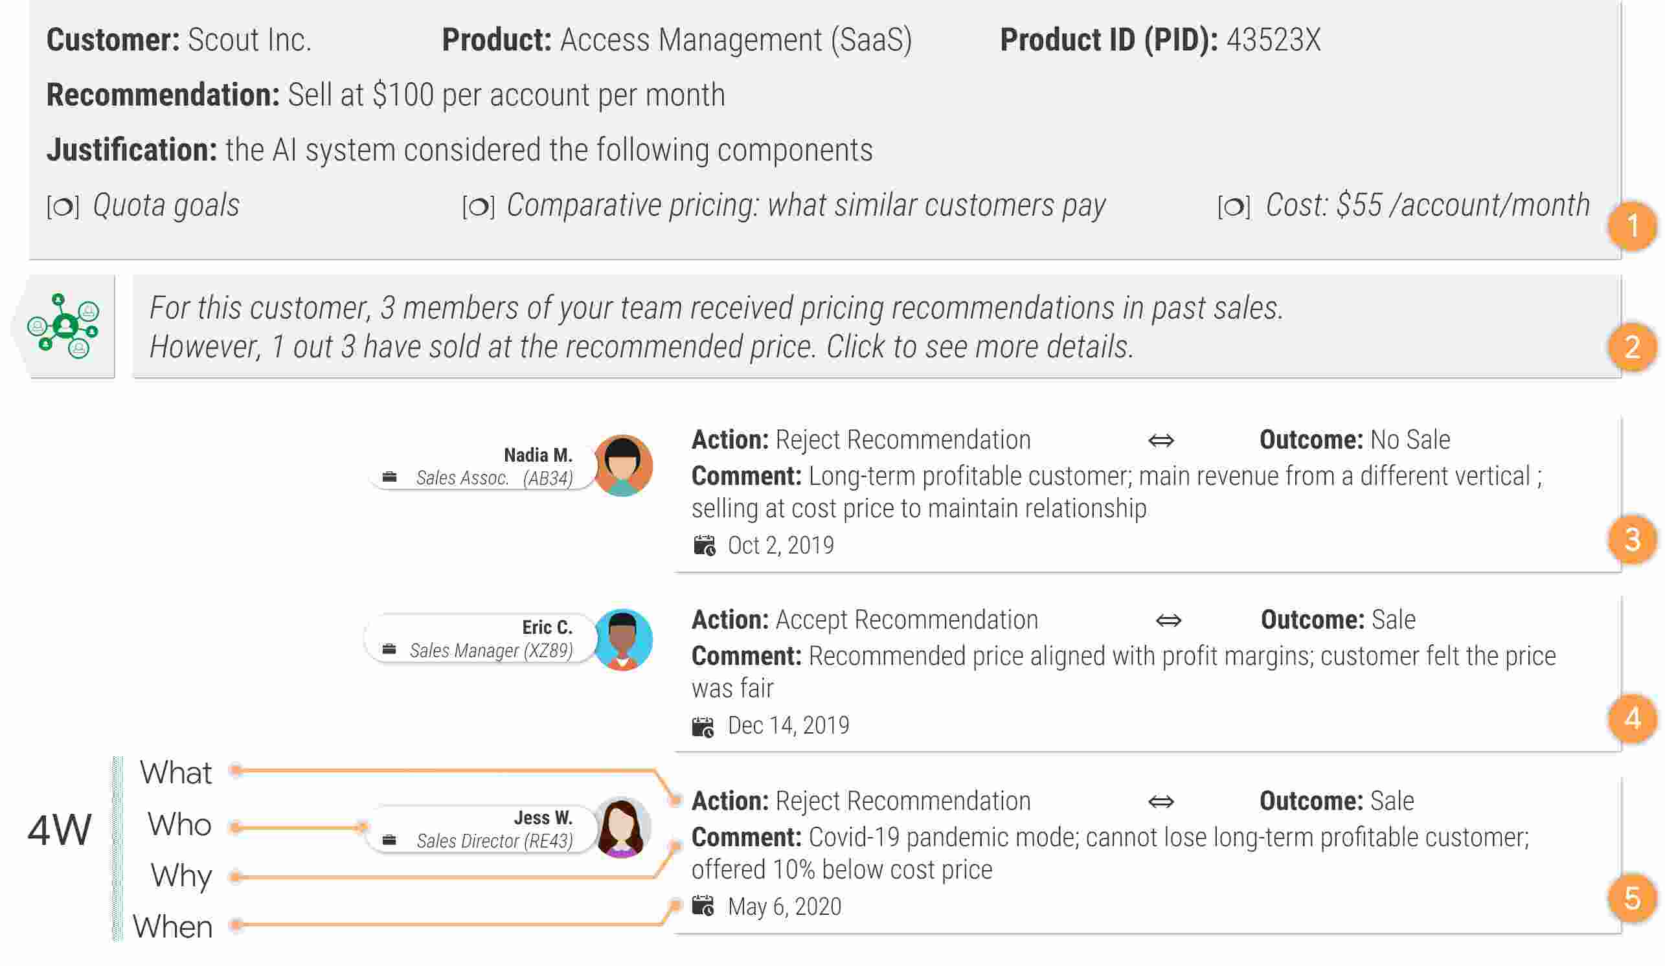Click Comparative pricing: what similar customers pay

point(806,205)
